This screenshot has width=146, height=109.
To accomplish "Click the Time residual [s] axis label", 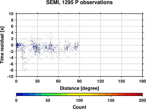I will click(x=2, y=45).
